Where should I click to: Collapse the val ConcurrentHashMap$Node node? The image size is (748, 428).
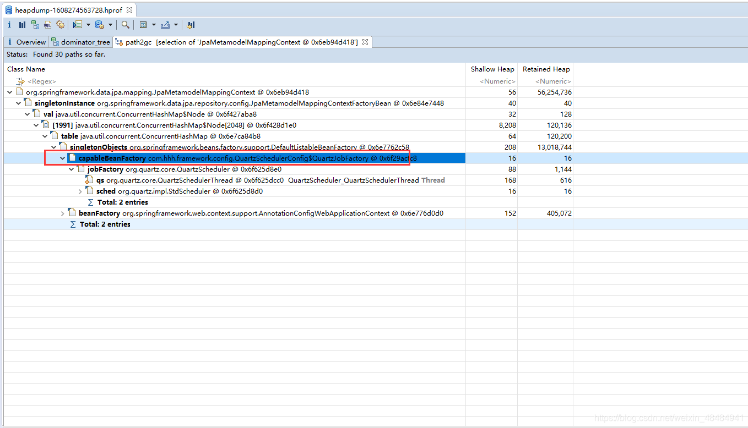pos(27,114)
